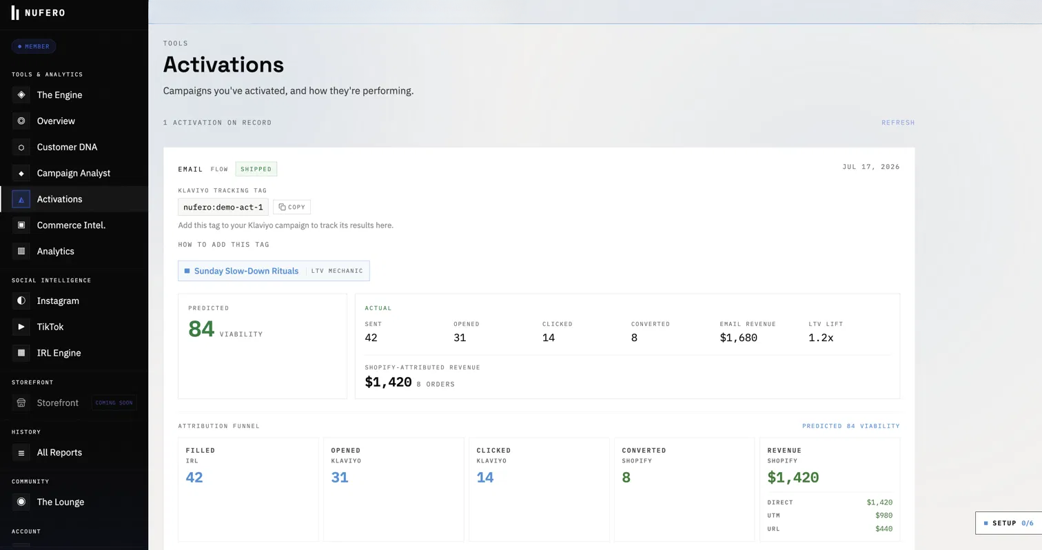
Task: Click the URL $440 row
Action: click(x=830, y=529)
